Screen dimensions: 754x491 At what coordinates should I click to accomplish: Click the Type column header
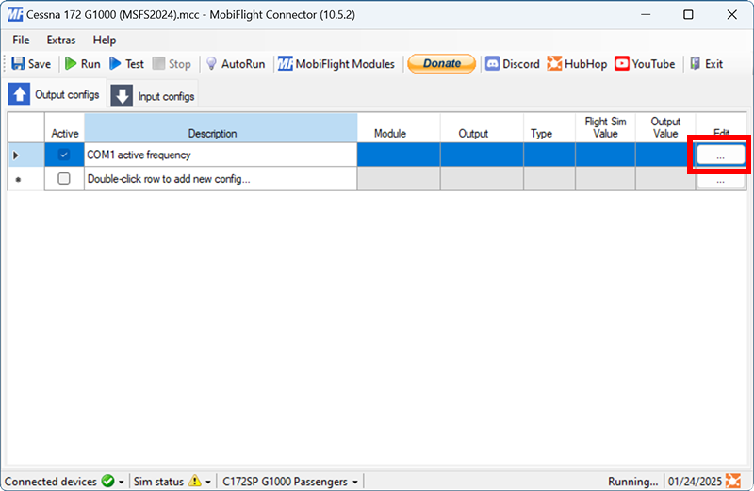[549, 128]
